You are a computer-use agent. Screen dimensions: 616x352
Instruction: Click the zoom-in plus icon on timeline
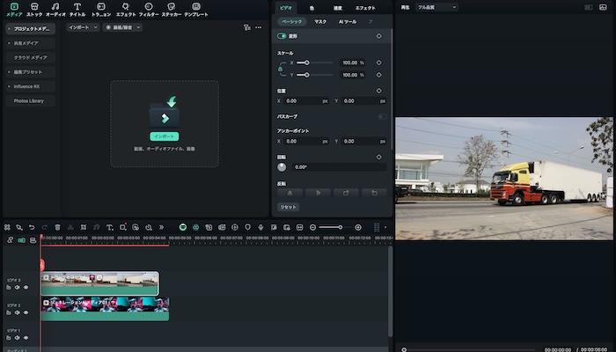358,227
